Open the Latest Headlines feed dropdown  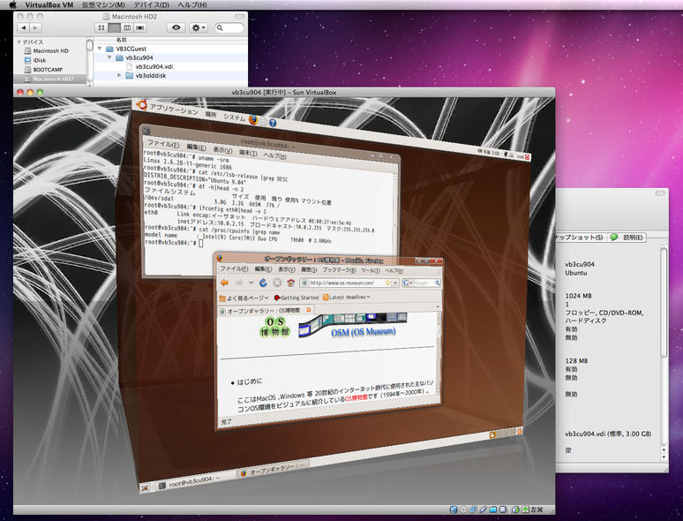346,297
